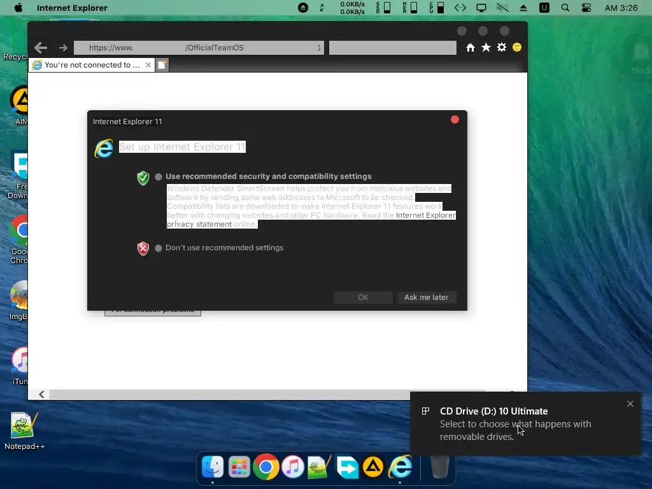The width and height of the screenshot is (652, 489).
Task: Open the Trash in the dock
Action: click(439, 467)
